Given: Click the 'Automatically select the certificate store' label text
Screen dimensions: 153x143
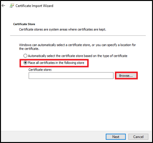Looking at the screenshot, I should [77, 56].
